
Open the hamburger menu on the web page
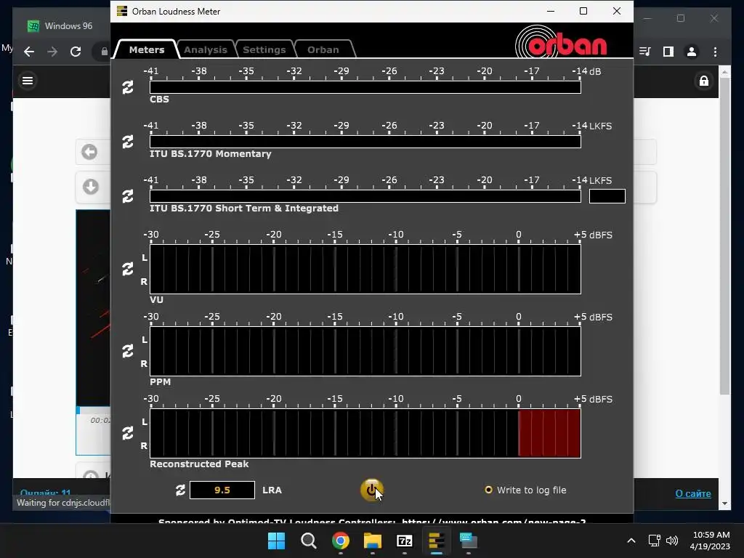(x=28, y=81)
